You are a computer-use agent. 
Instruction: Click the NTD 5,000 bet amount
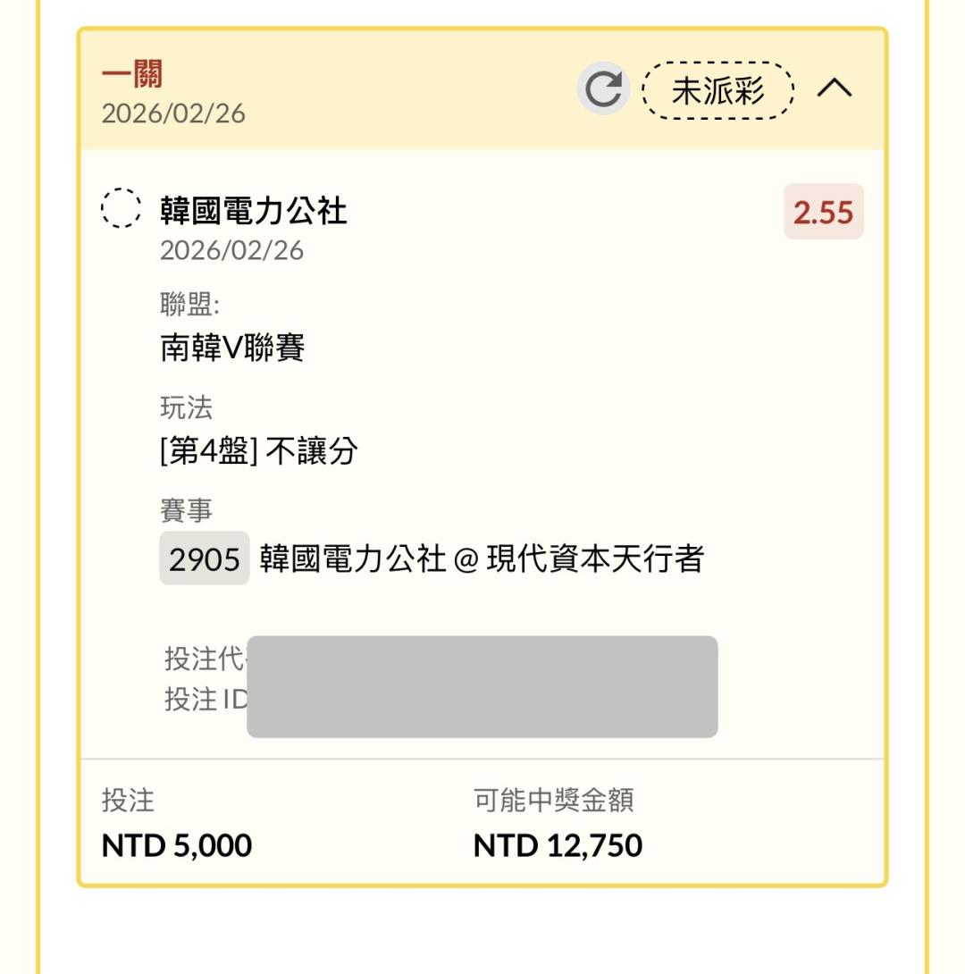coord(176,845)
